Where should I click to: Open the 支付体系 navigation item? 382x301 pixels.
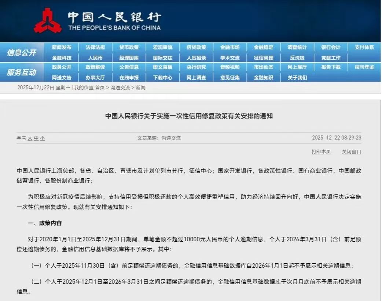[x=364, y=47]
